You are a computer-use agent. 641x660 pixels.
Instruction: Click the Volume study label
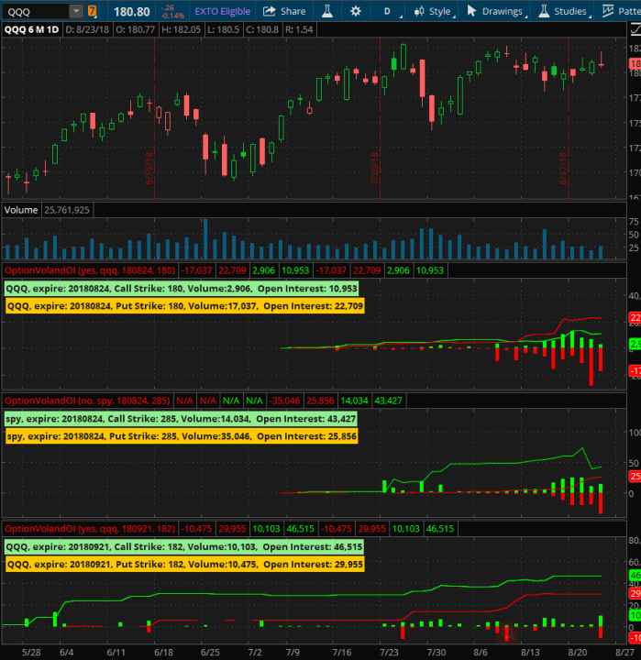pos(21,210)
